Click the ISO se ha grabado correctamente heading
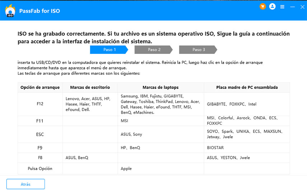The height and width of the screenshot is (193, 307). coord(154,38)
